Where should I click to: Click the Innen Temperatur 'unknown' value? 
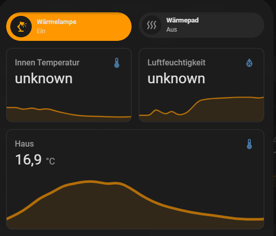pyautogui.click(x=44, y=79)
